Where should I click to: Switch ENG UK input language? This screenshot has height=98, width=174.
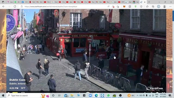pyautogui.click(x=157, y=96)
